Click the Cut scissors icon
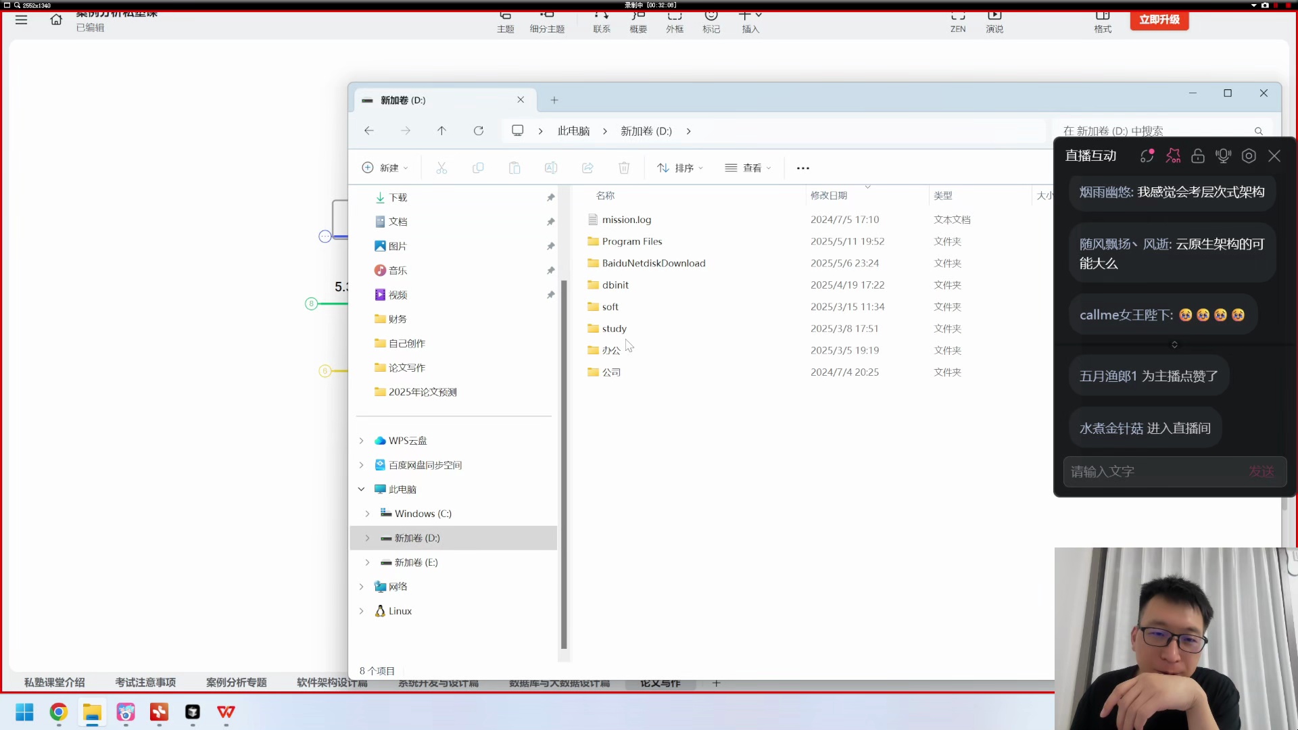The height and width of the screenshot is (730, 1298). pos(441,168)
